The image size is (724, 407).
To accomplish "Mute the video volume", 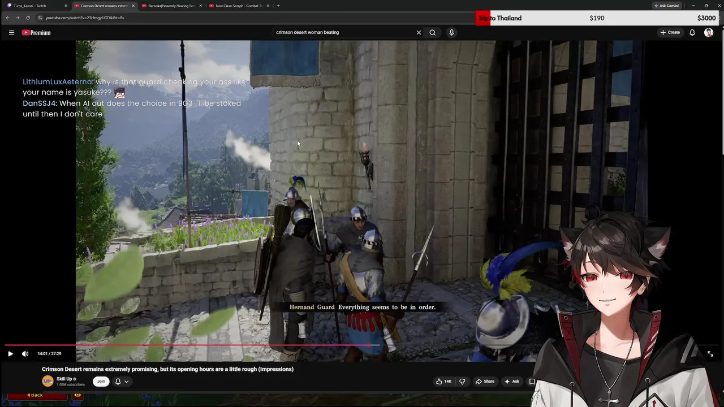I will [25, 354].
